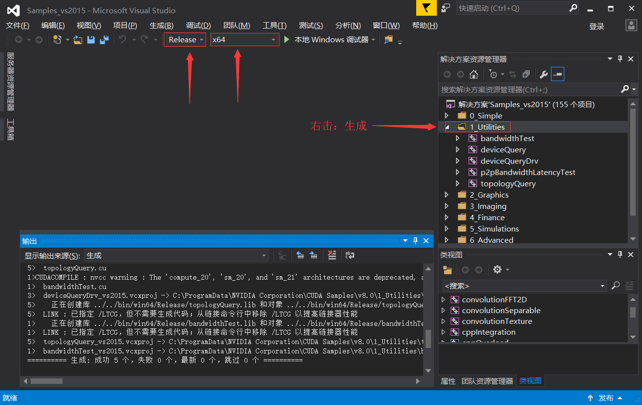The height and width of the screenshot is (405, 642).
Task: Start debugging with the green play icon
Action: coord(287,40)
